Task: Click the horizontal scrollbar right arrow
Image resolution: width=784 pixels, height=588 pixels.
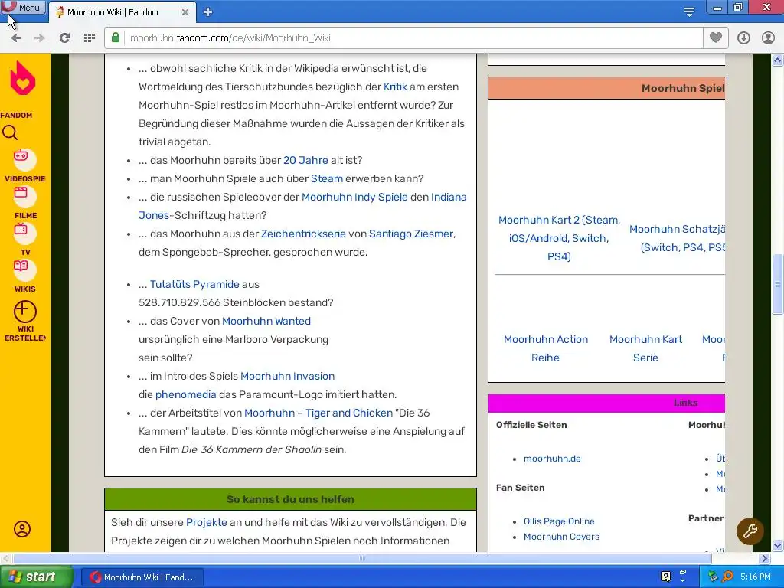Action: [765, 558]
